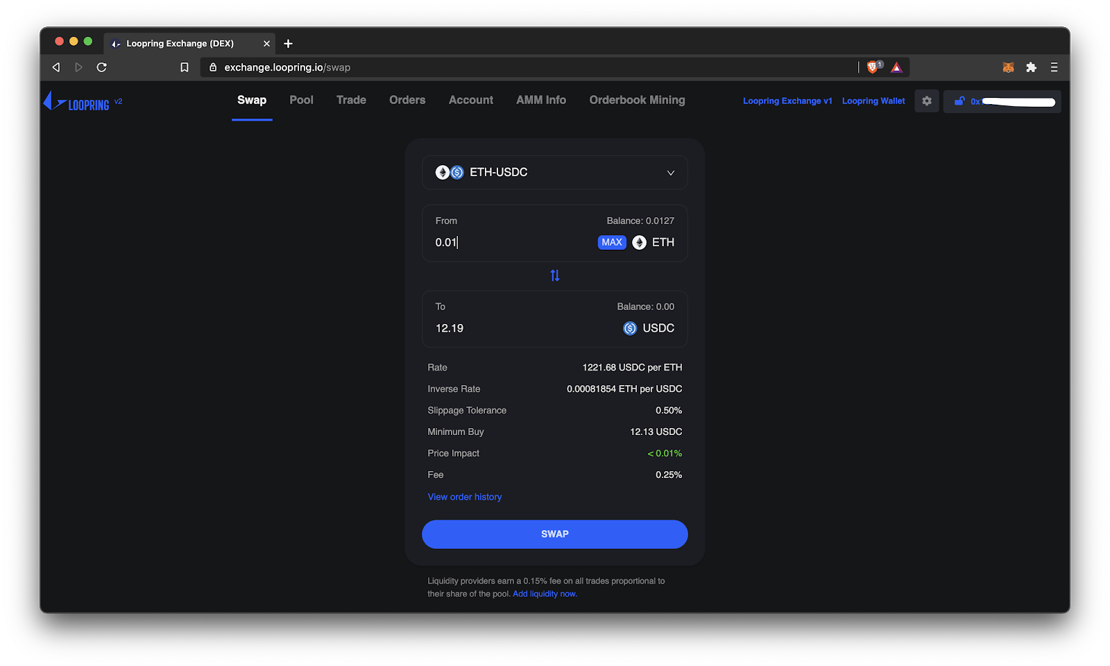Viewport: 1110px width, 666px height.
Task: Focus the To amount input field
Action: (524, 328)
